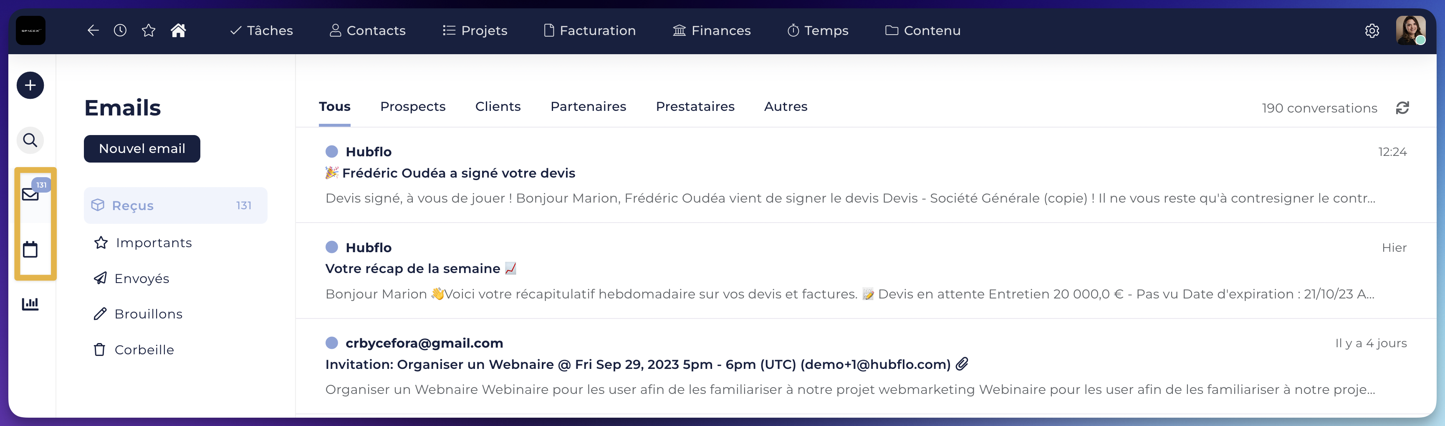The height and width of the screenshot is (426, 1445).
Task: Open history clock icon in top bar
Action: 120,30
